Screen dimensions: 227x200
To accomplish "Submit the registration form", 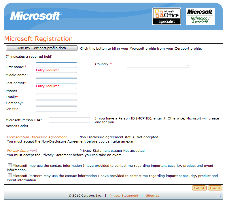I will (199, 188).
